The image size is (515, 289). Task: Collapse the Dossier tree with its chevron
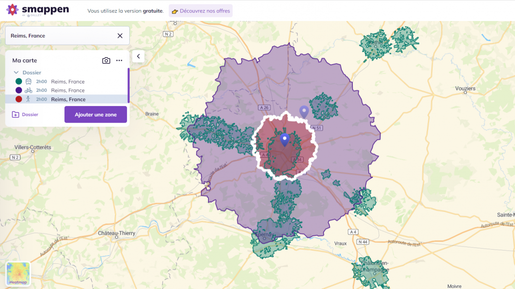click(16, 72)
